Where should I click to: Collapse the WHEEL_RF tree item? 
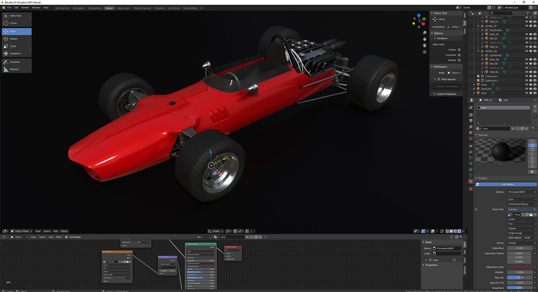(478, 26)
